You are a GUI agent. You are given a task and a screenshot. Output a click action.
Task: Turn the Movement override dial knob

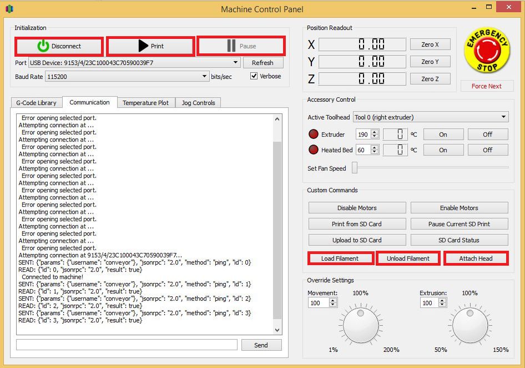(x=361, y=325)
